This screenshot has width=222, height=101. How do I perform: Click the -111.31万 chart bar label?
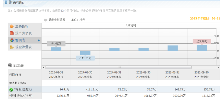(85, 58)
